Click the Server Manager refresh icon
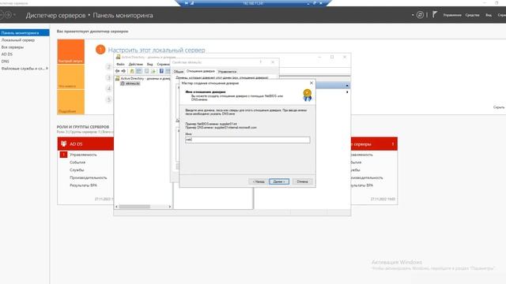This screenshot has height=284, width=506. click(420, 15)
